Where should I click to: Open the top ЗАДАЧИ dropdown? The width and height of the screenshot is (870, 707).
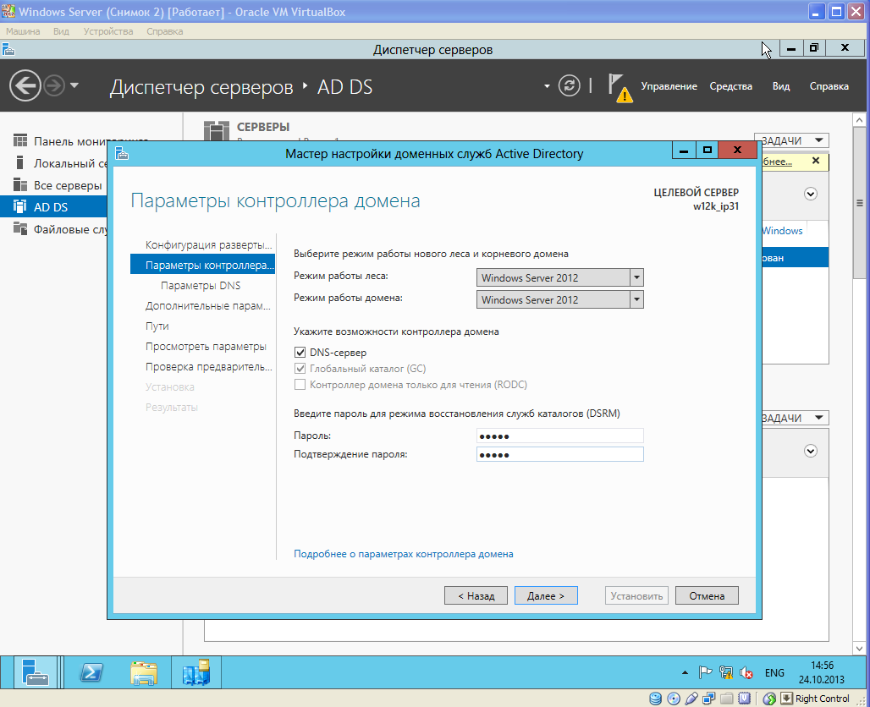[795, 140]
